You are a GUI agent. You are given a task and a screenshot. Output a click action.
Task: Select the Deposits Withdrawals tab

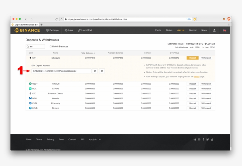click(x=25, y=24)
